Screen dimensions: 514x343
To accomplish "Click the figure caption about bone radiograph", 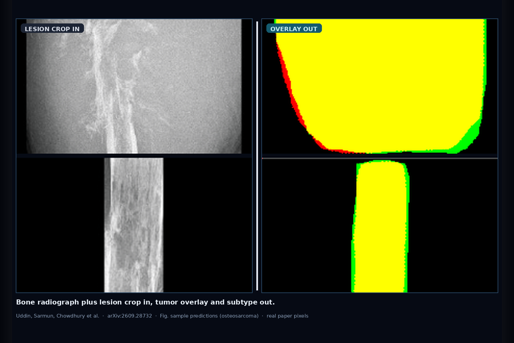I will 145,302.
